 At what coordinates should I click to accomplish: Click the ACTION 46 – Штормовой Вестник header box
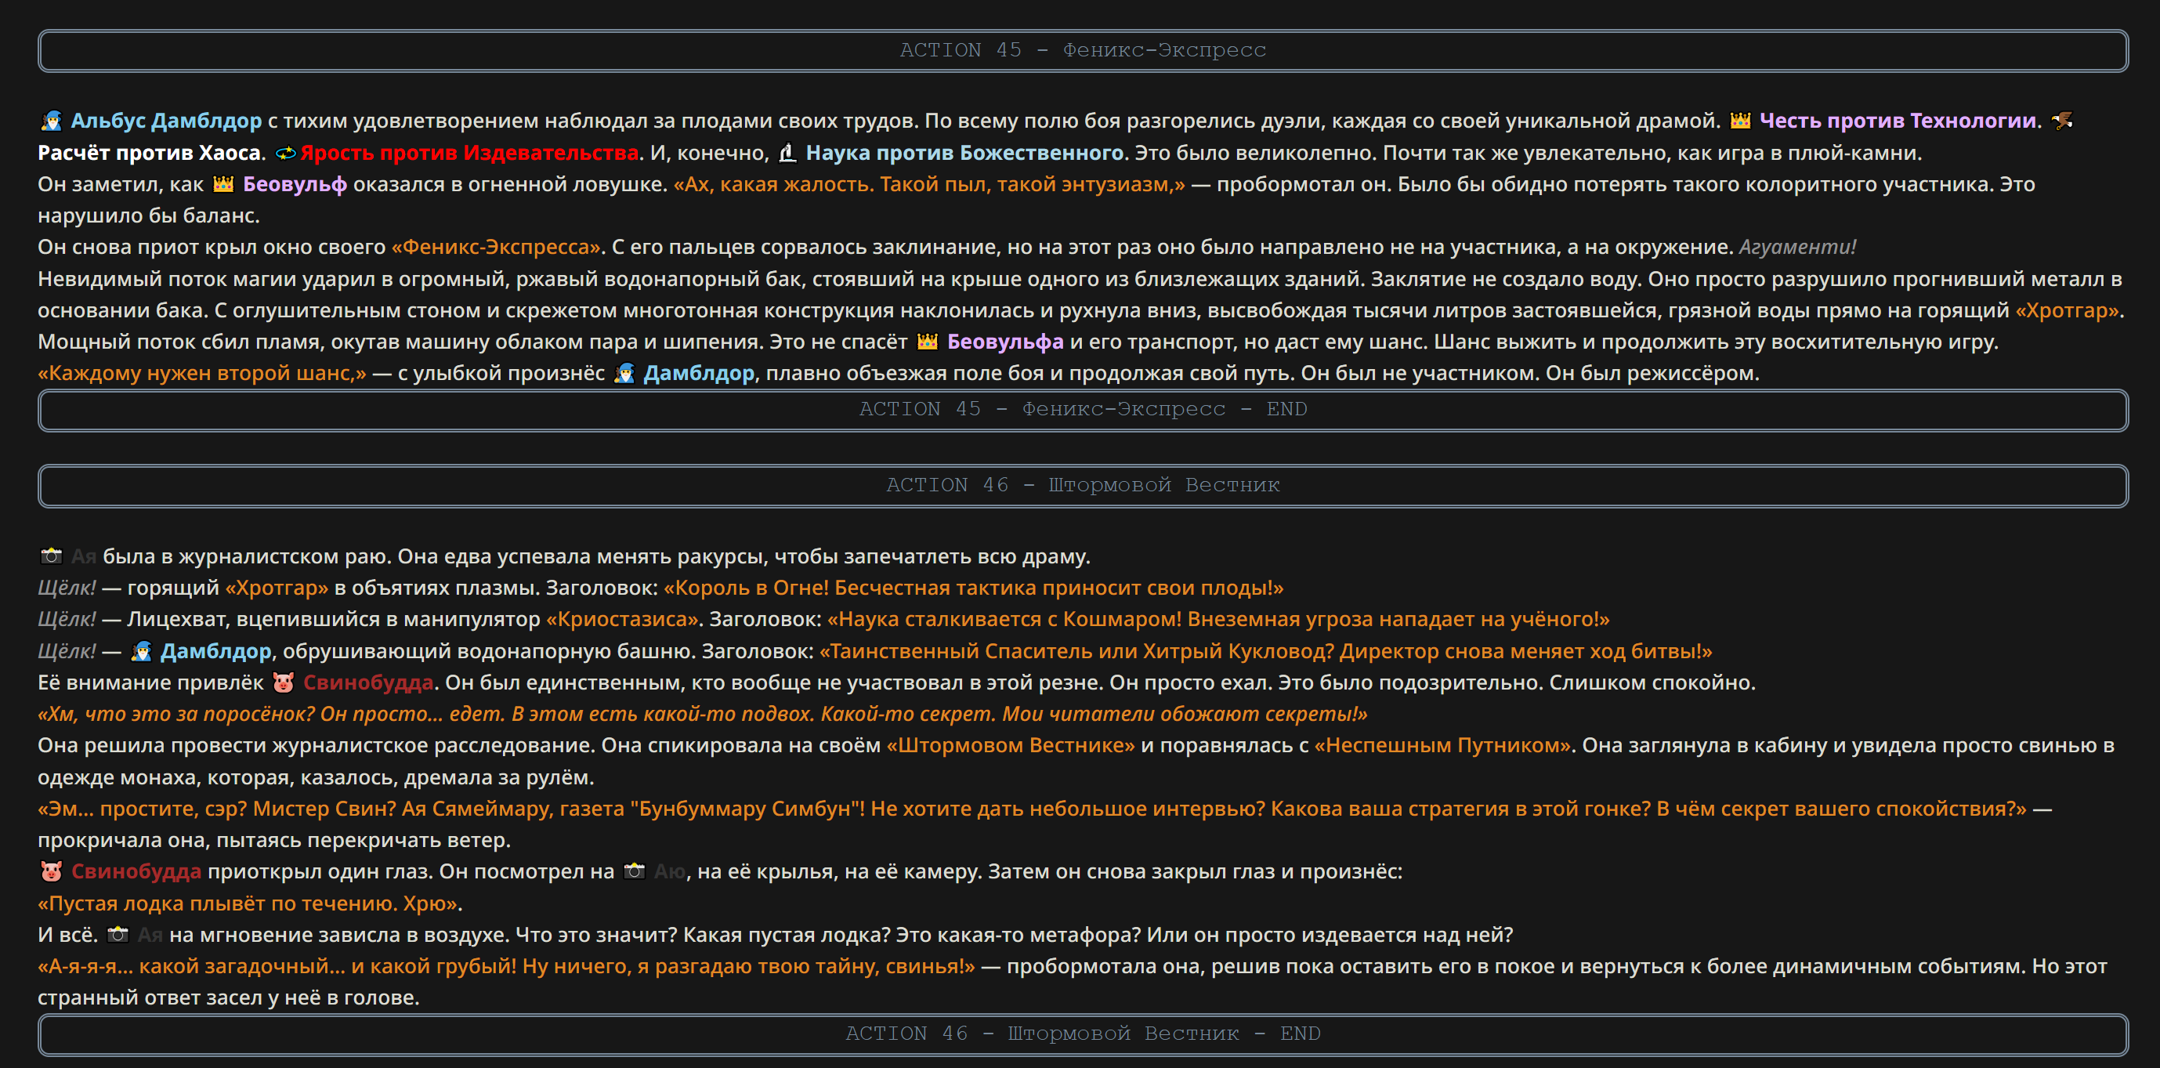(1083, 485)
